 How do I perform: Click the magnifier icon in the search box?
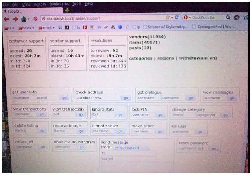(x=228, y=18)
